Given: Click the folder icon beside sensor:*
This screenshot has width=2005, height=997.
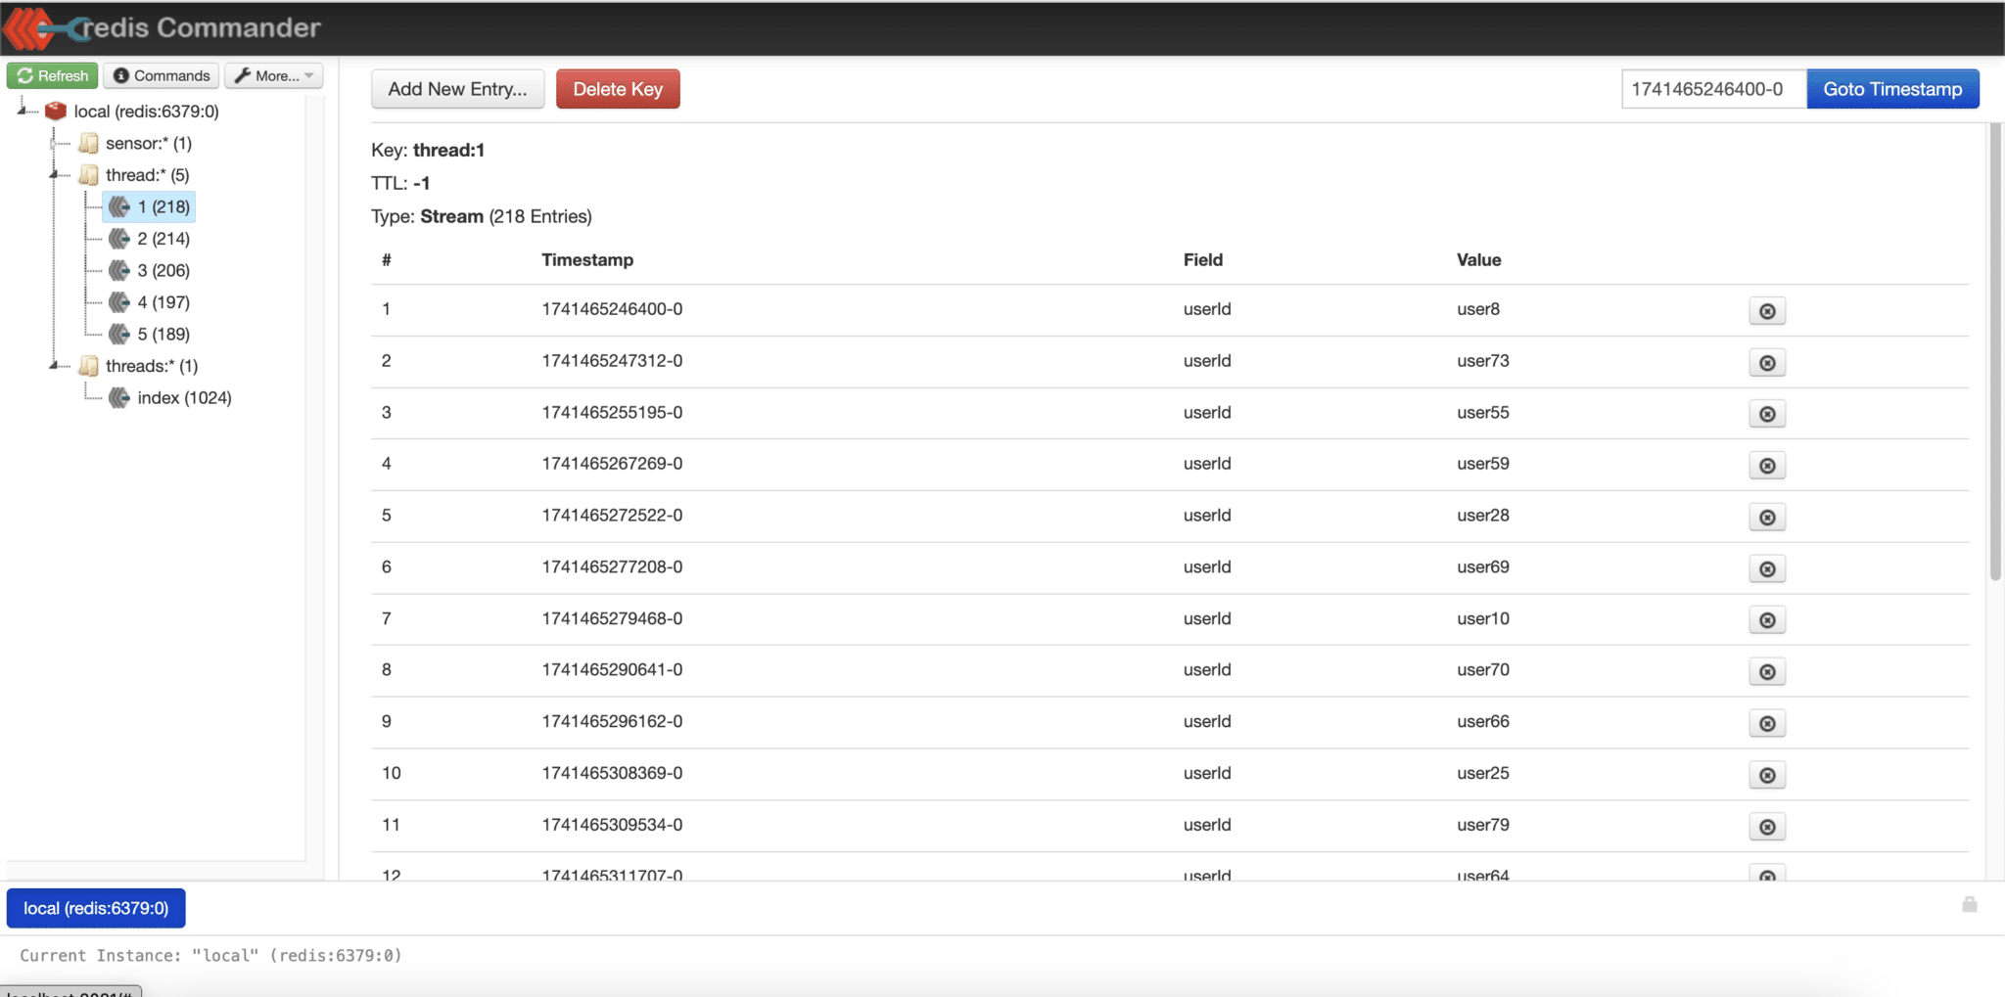Looking at the screenshot, I should [87, 143].
